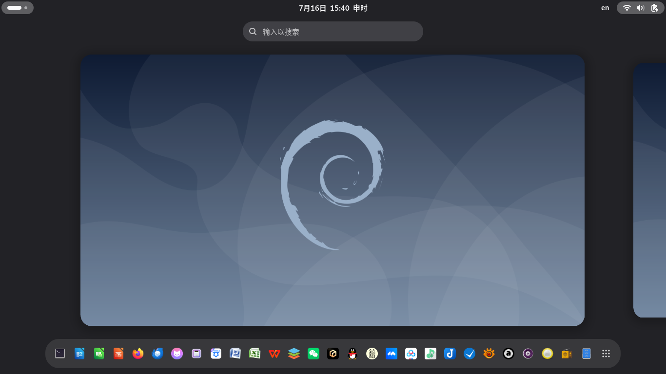Launch Firefox browser from the dock
The image size is (666, 374).
click(138, 354)
